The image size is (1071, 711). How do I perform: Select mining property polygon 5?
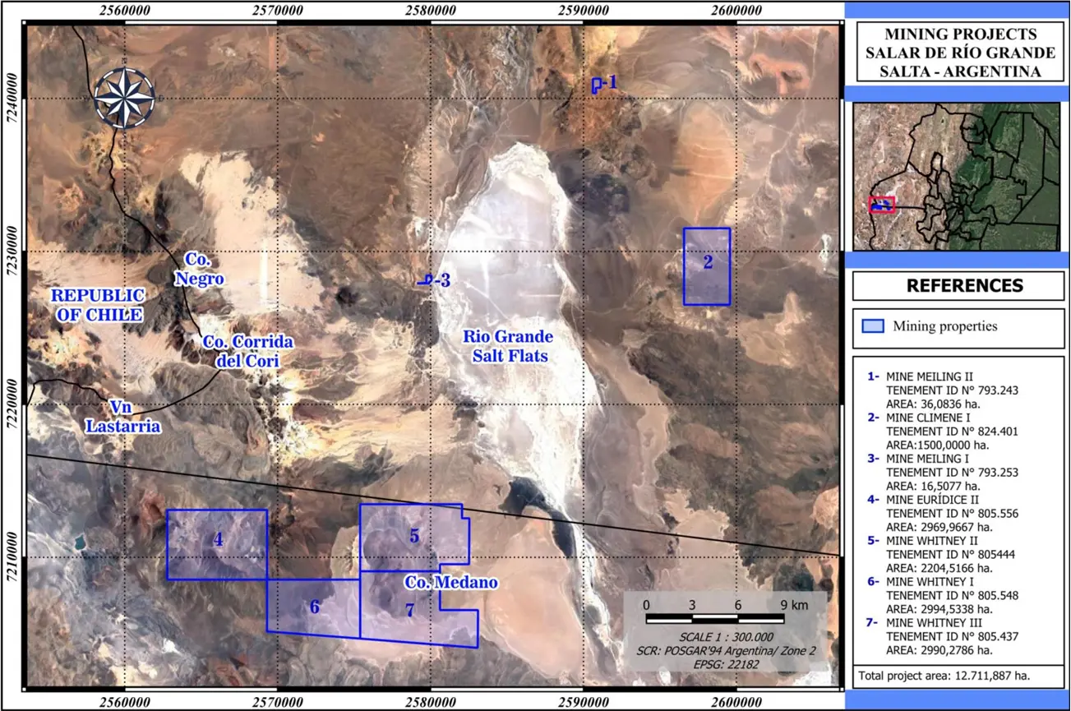click(x=414, y=537)
